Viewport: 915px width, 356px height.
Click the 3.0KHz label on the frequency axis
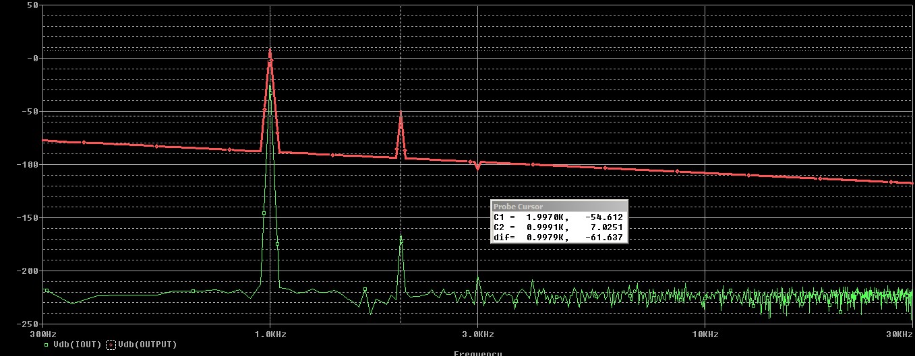click(x=478, y=334)
